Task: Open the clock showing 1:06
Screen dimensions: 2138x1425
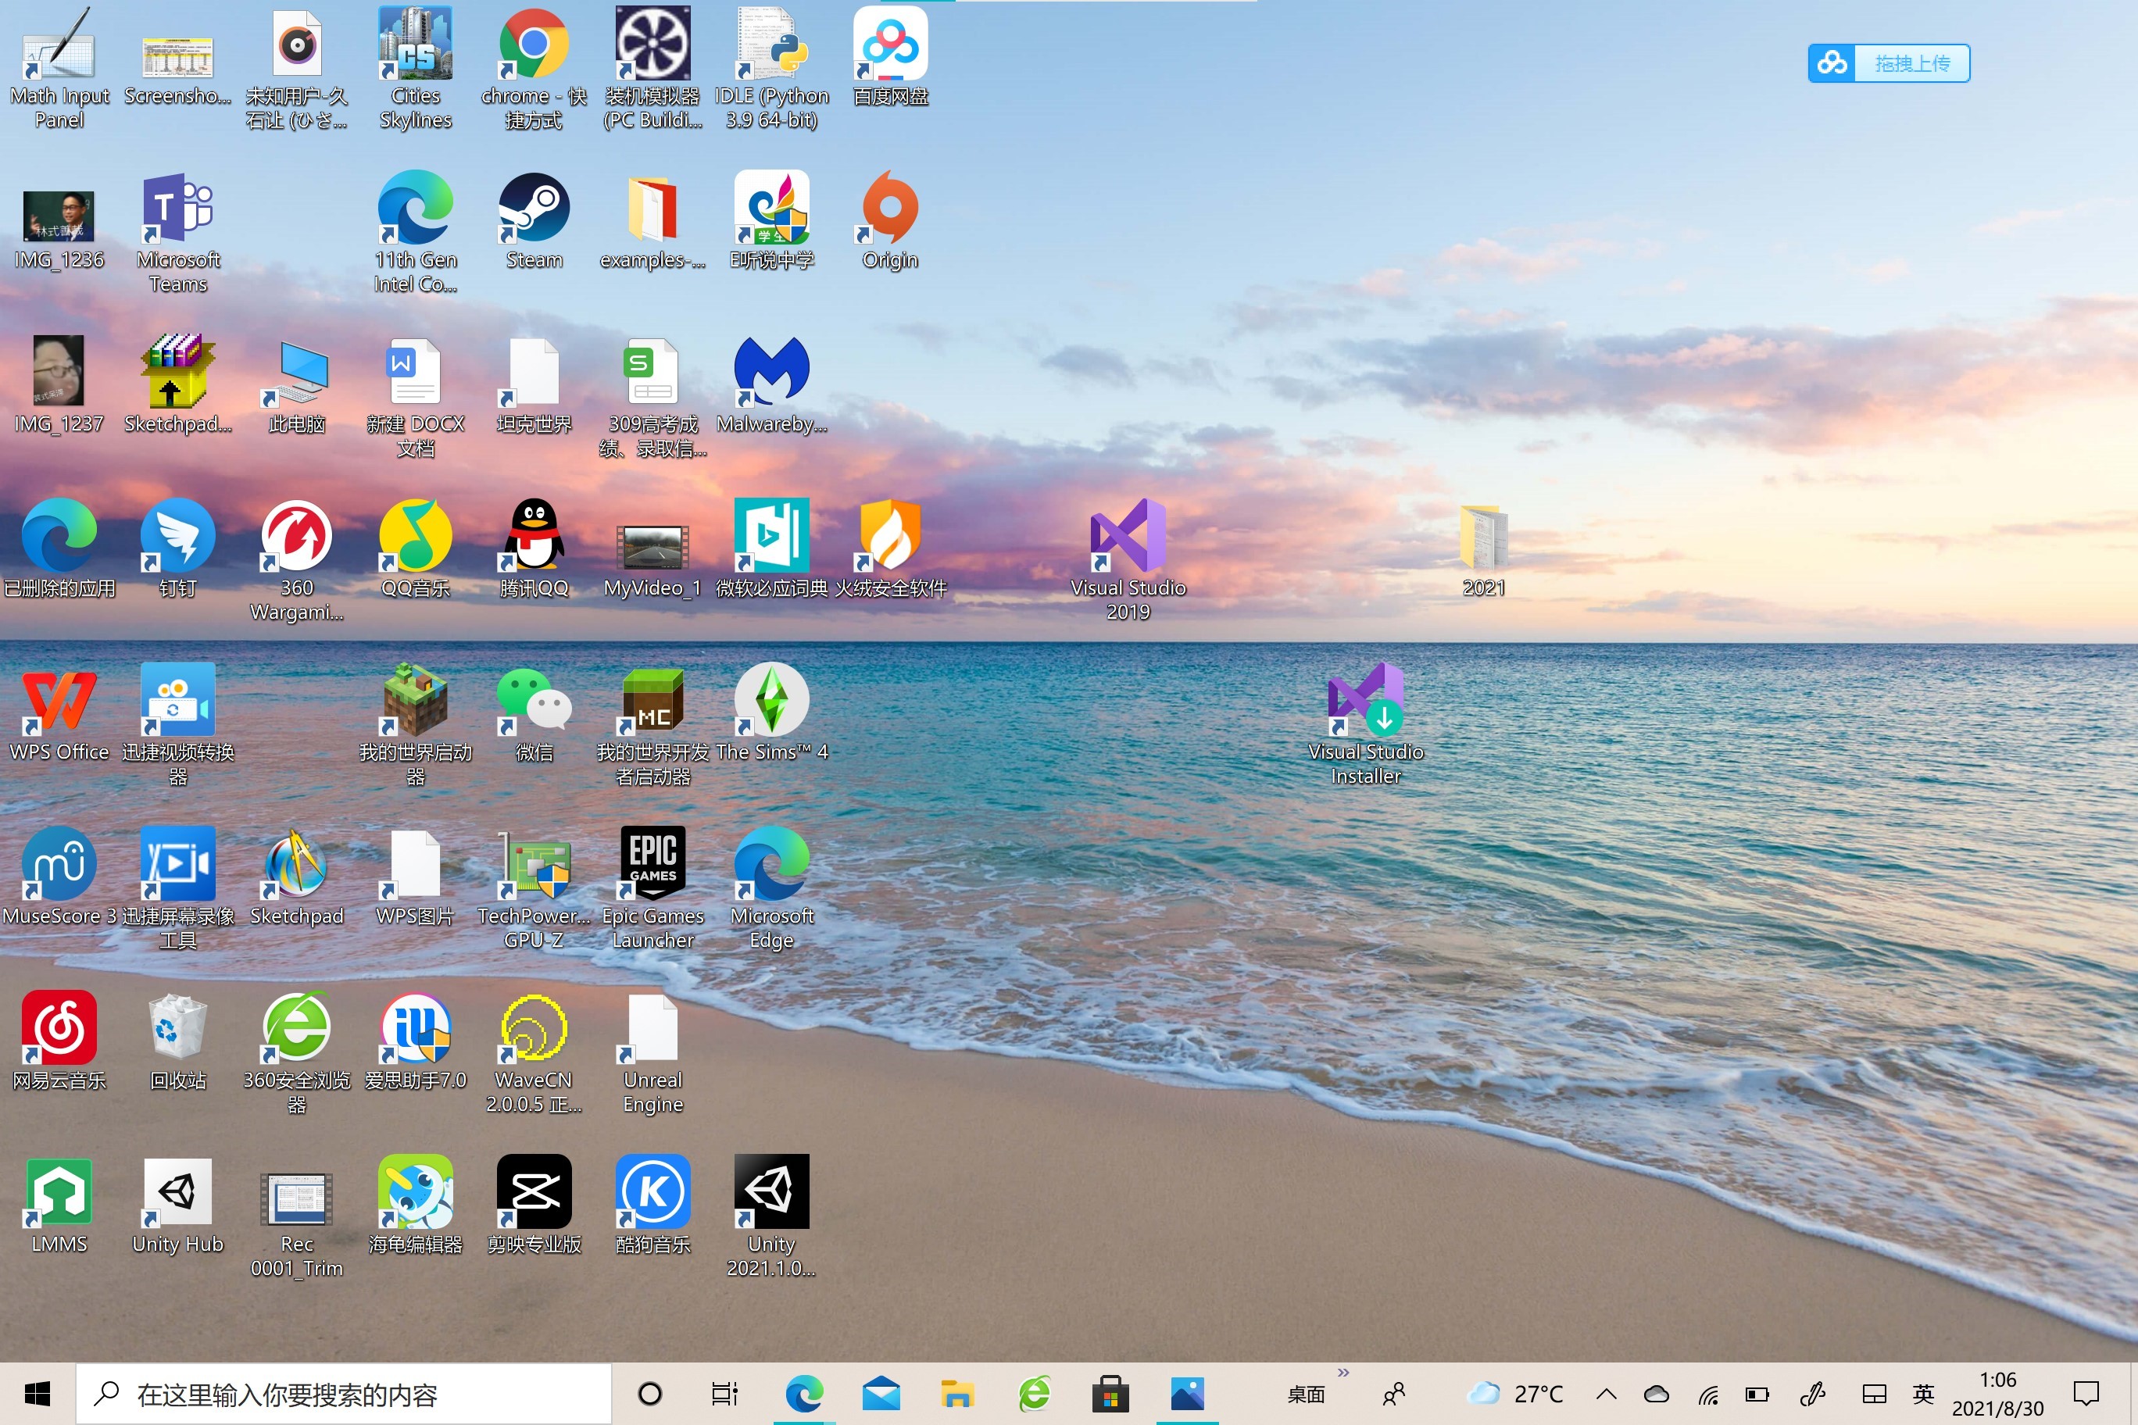Action: tap(1997, 1394)
